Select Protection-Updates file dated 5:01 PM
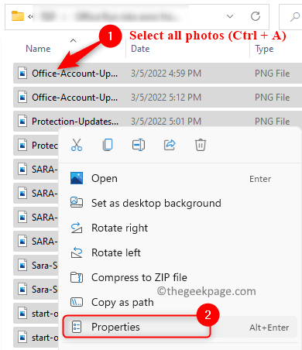 (157, 122)
